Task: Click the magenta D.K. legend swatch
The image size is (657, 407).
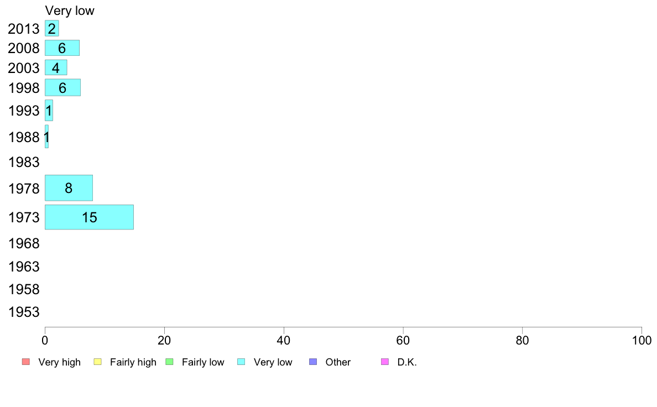Action: (385, 362)
